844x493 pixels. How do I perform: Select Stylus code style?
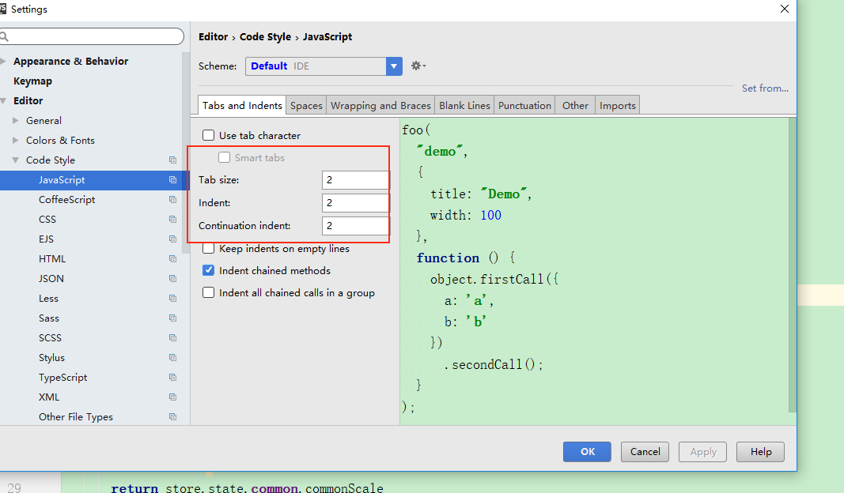click(x=51, y=358)
